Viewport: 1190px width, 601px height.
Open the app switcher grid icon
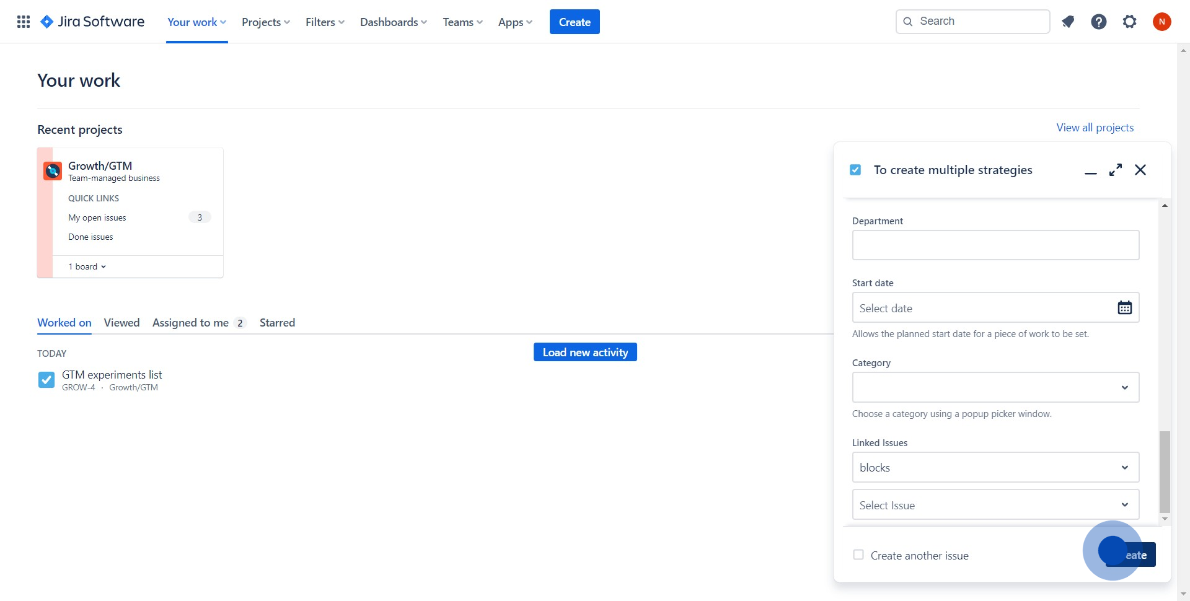(x=24, y=22)
